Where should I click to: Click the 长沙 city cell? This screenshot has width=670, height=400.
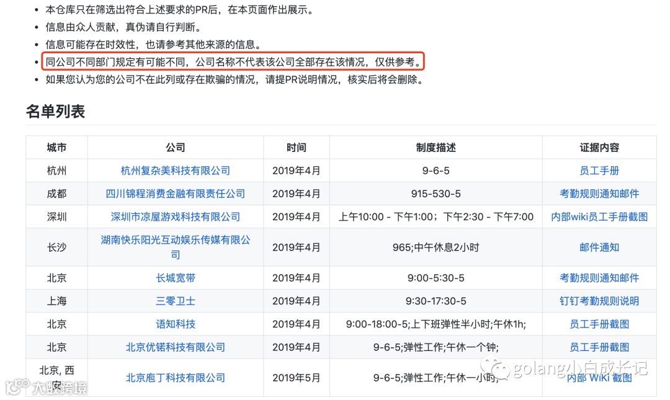[x=57, y=247]
